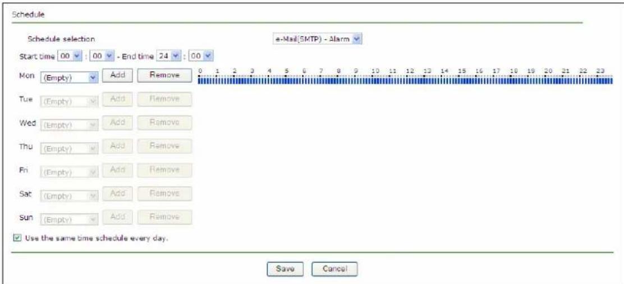Click the Mon day label

click(x=26, y=75)
